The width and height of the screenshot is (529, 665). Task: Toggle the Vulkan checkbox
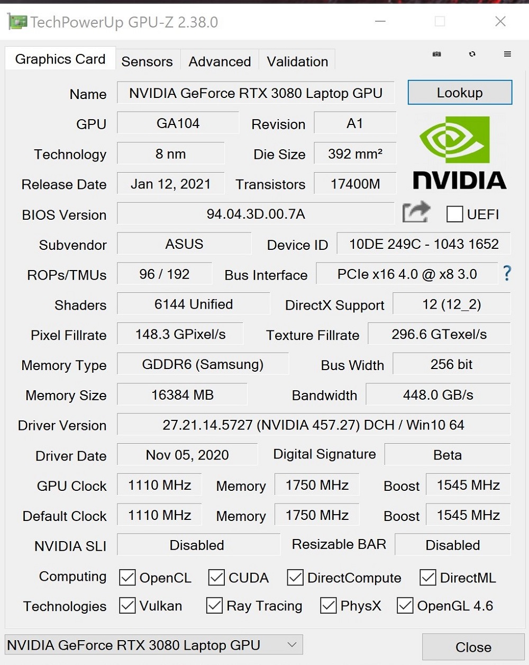tap(127, 605)
